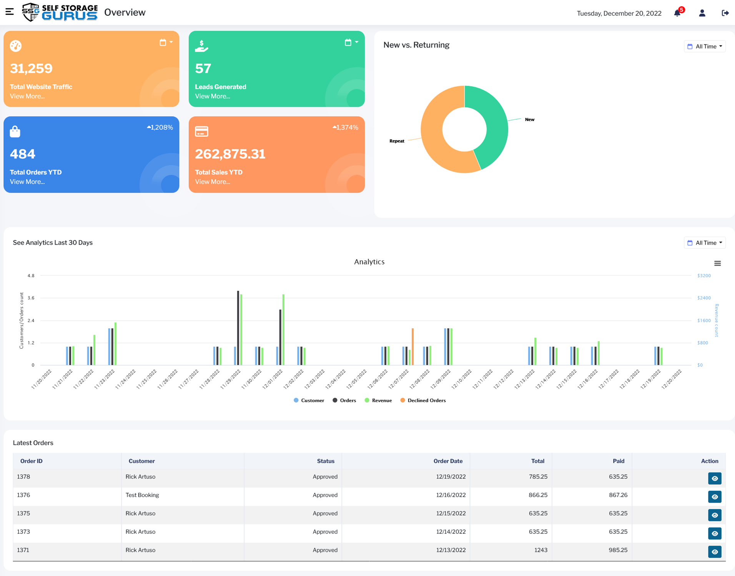This screenshot has height=576, width=735.
Task: Click the logout icon in the header
Action: click(x=725, y=13)
